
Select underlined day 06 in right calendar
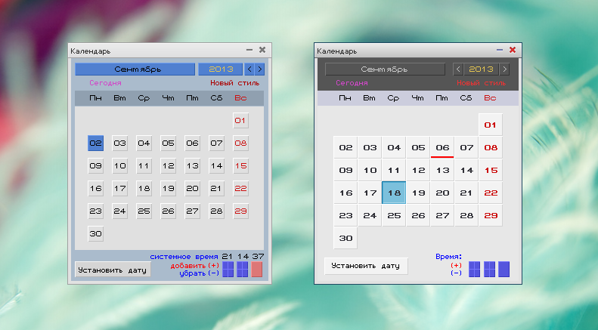tap(442, 147)
